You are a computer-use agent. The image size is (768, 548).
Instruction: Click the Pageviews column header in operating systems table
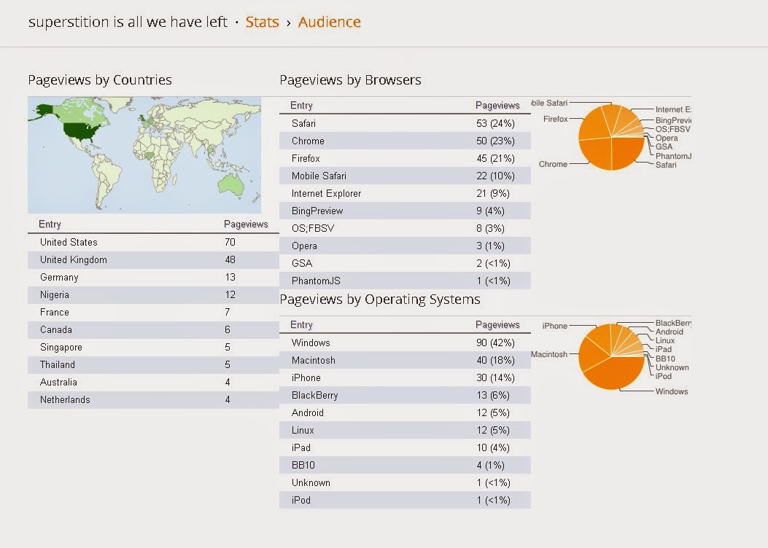(x=497, y=324)
